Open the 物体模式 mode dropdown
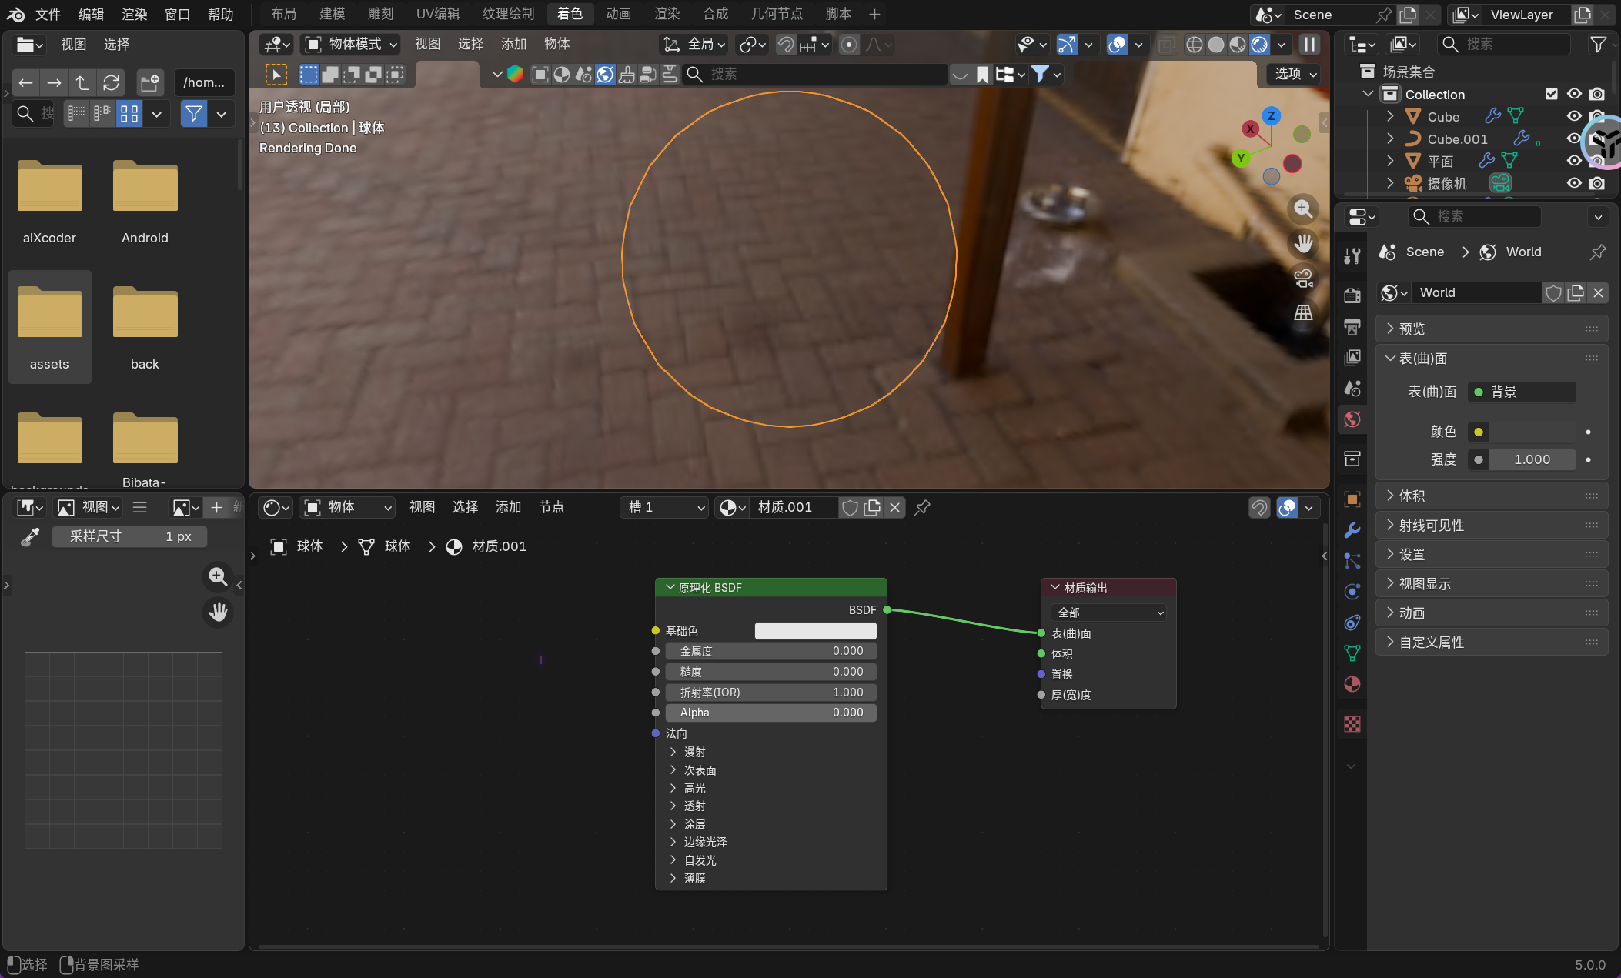The image size is (1621, 978). point(352,45)
